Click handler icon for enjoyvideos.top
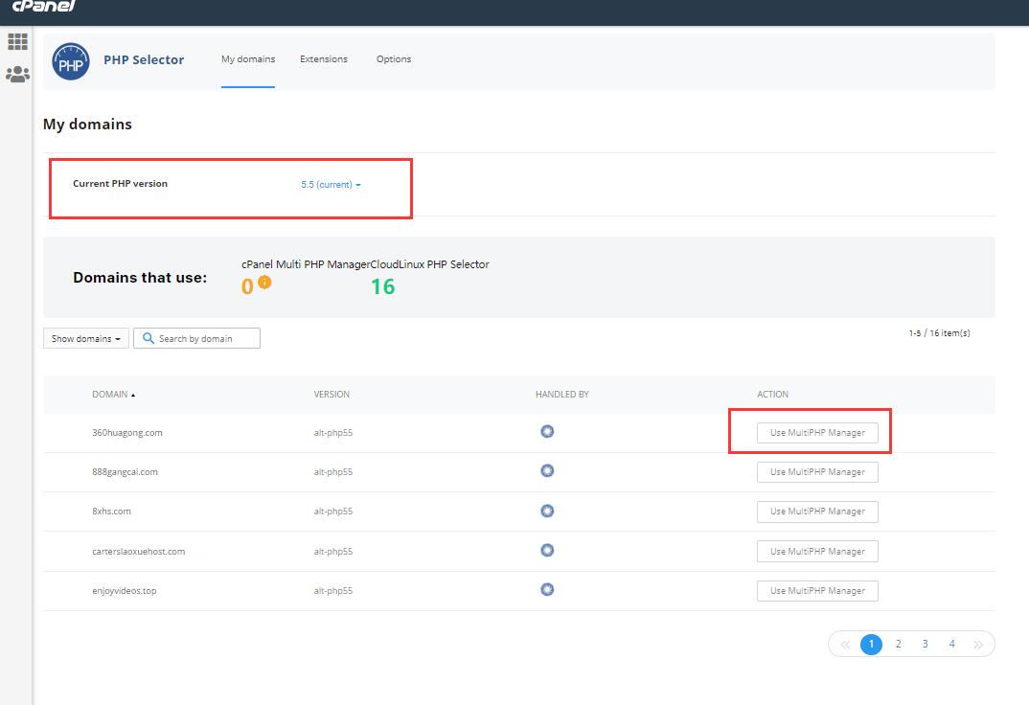This screenshot has height=705, width=1029. pyautogui.click(x=547, y=590)
